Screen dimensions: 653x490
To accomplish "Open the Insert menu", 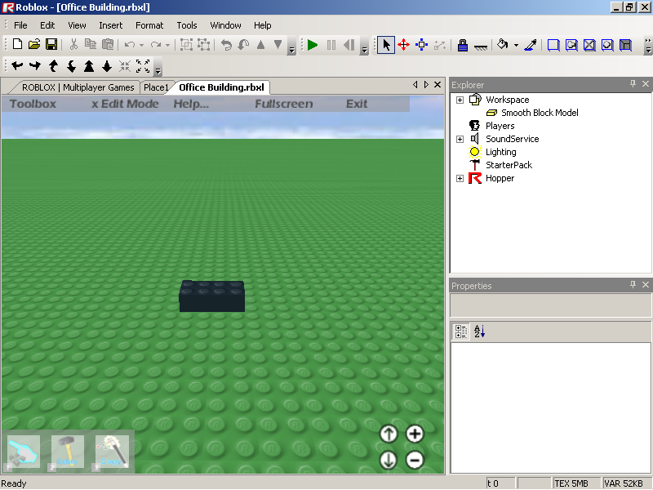I will (x=110, y=25).
